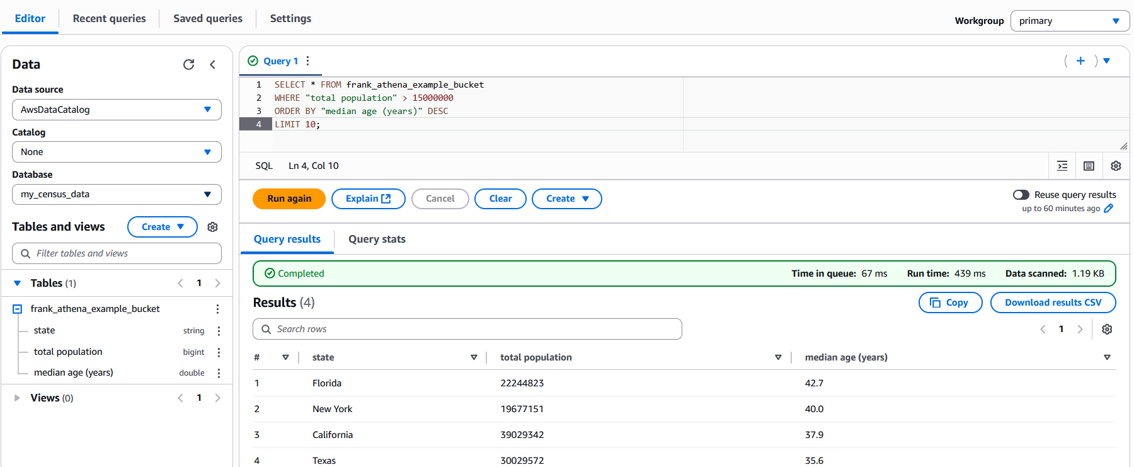
Task: Switch to the Saved queries tab
Action: click(208, 18)
